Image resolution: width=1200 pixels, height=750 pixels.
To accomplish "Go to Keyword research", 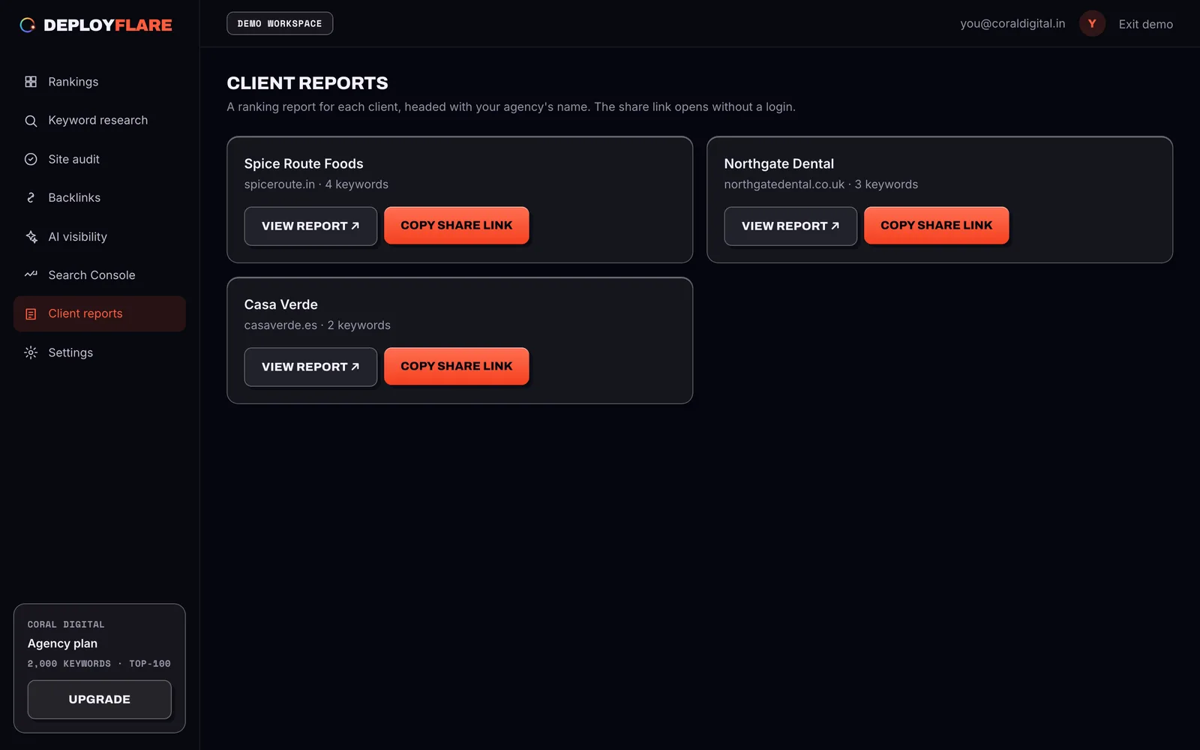I will coord(100,121).
